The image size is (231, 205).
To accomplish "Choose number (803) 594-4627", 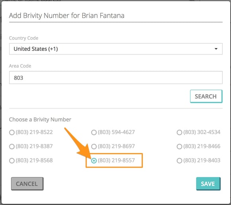I will click(94, 132).
